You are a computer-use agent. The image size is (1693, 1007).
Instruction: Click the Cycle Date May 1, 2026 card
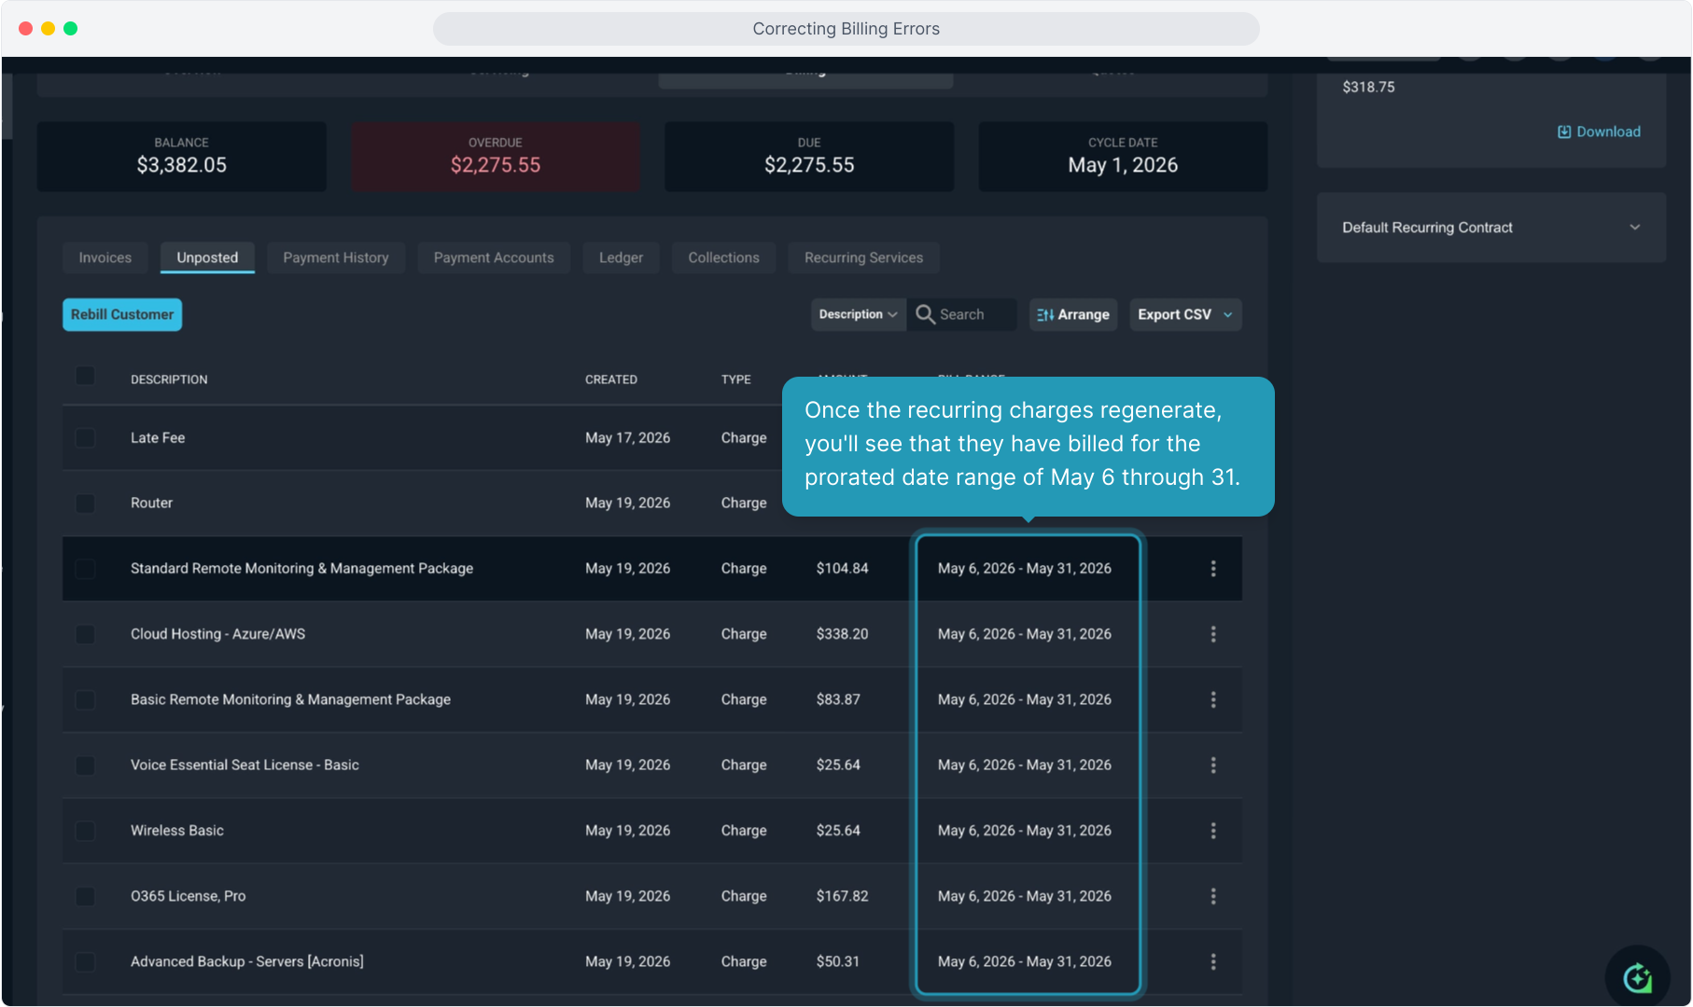(x=1123, y=157)
